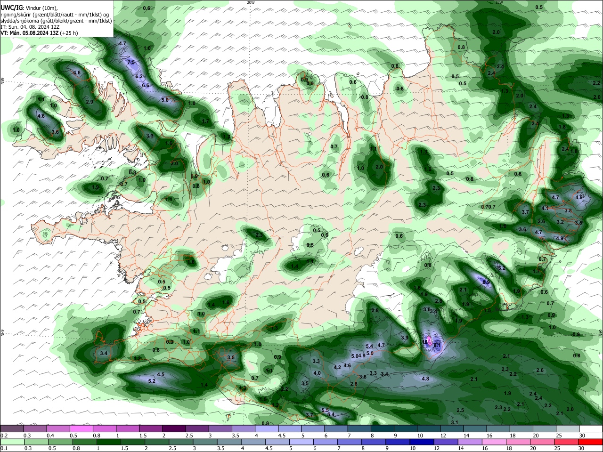Click the bright magenta swatch between 0.5 and 0.8 in top legend
This screenshot has height=452, width=603.
[x=81, y=428]
